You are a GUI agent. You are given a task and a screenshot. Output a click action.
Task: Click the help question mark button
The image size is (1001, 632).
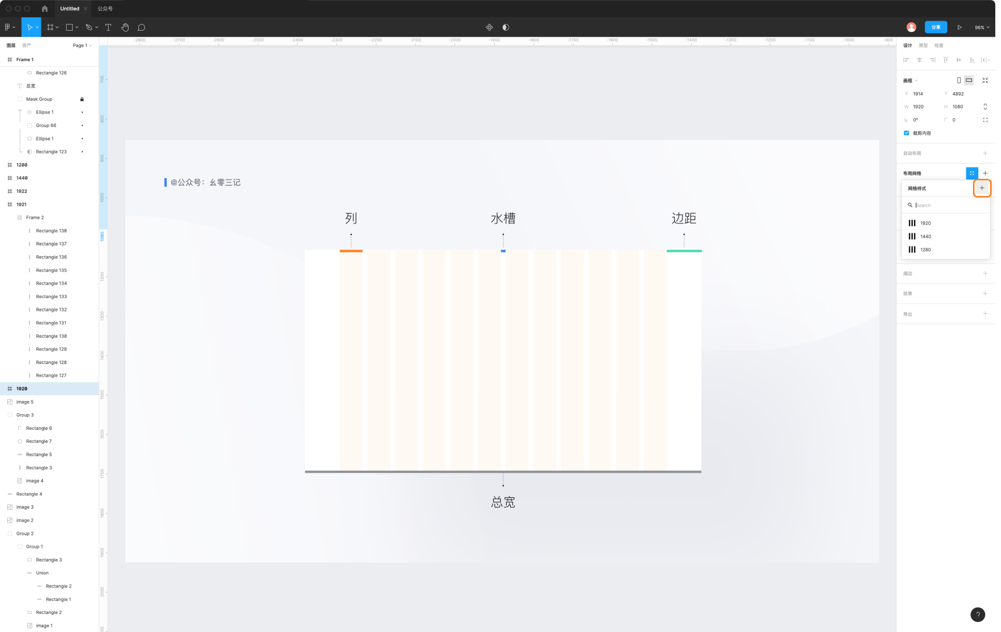(977, 614)
